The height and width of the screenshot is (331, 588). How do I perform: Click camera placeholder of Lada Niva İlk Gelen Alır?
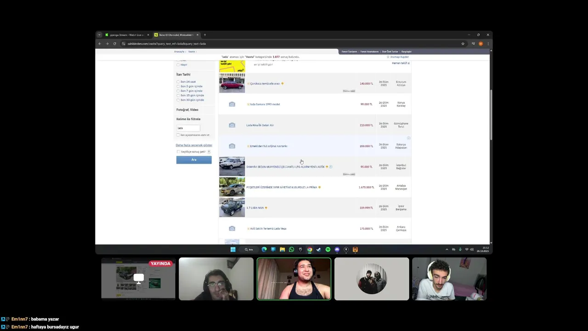click(x=232, y=125)
